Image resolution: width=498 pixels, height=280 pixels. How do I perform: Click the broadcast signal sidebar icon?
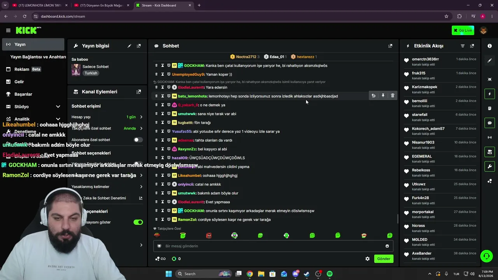pos(489,137)
